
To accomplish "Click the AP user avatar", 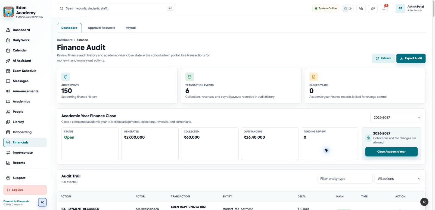I will click(400, 8).
